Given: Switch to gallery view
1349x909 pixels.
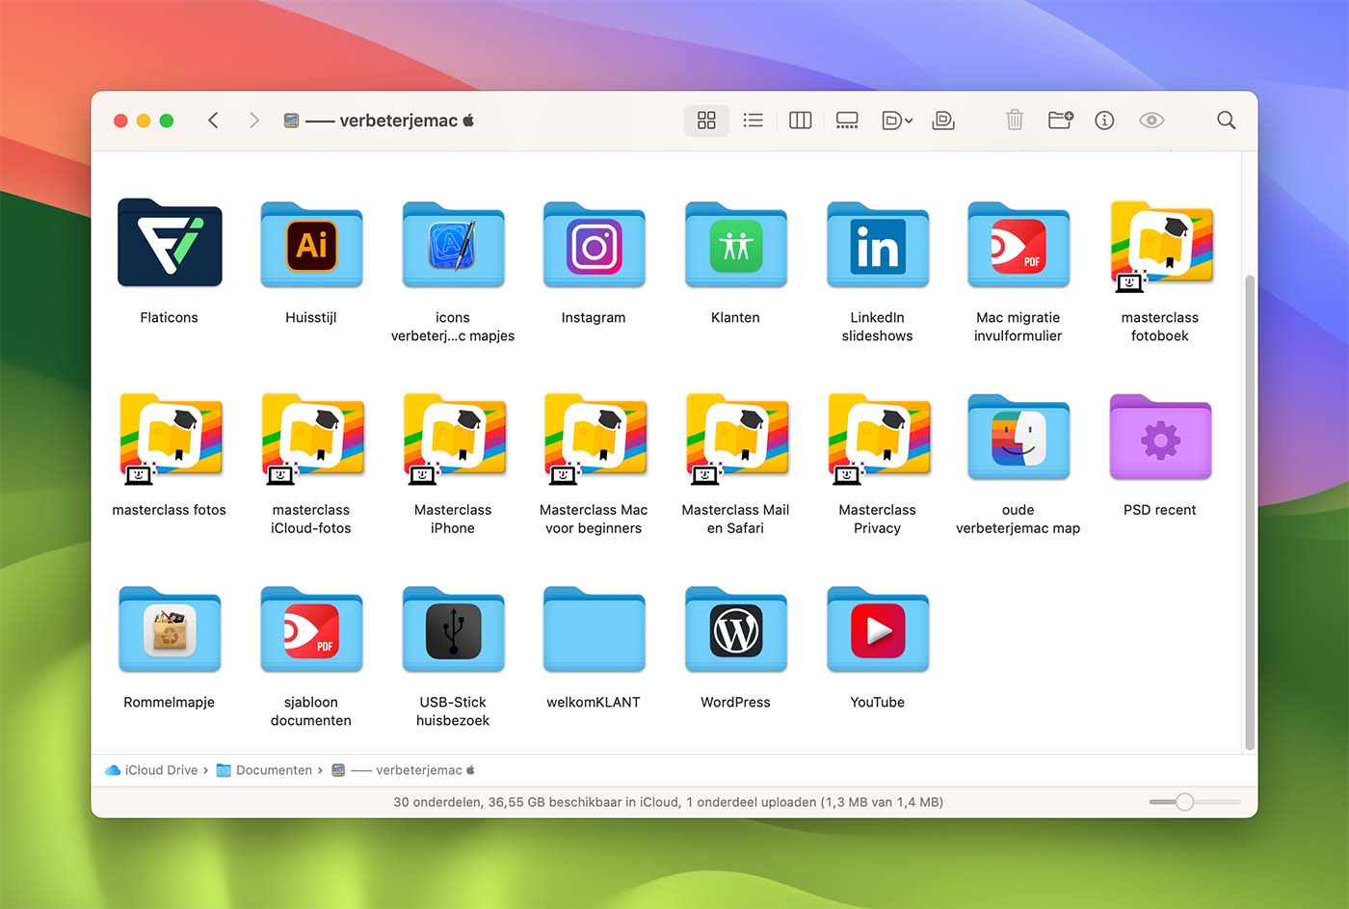Looking at the screenshot, I should click(x=847, y=120).
